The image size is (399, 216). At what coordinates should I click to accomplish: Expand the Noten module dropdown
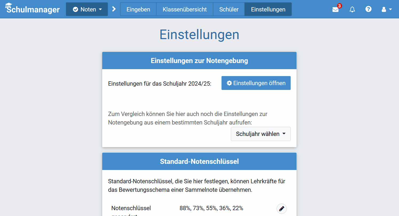pyautogui.click(x=87, y=9)
